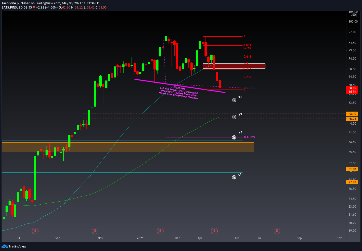Click the T2 target circle icon

(234, 117)
